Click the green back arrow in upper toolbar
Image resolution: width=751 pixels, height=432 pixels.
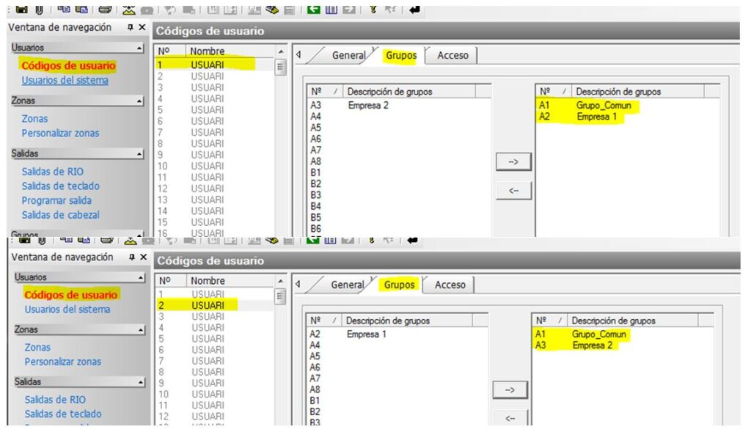[x=314, y=9]
